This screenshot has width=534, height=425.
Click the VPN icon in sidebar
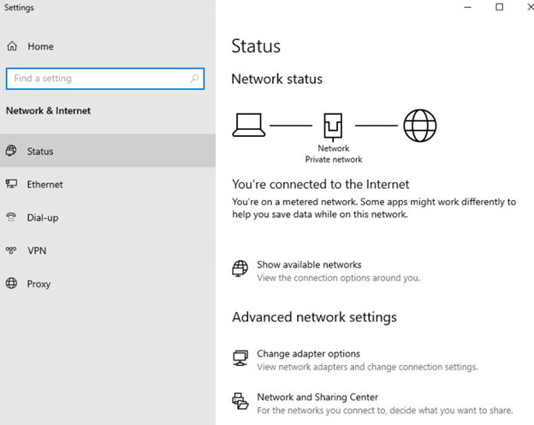click(11, 251)
